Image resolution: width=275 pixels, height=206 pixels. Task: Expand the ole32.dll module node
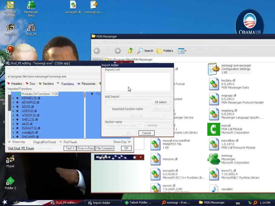click(x=13, y=124)
